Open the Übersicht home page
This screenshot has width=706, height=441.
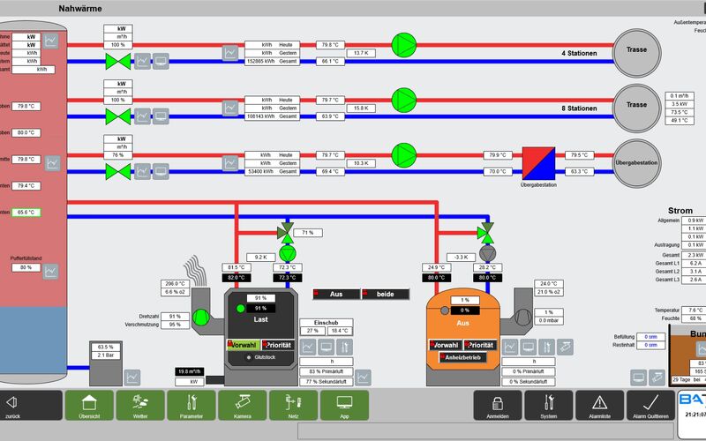point(89,406)
